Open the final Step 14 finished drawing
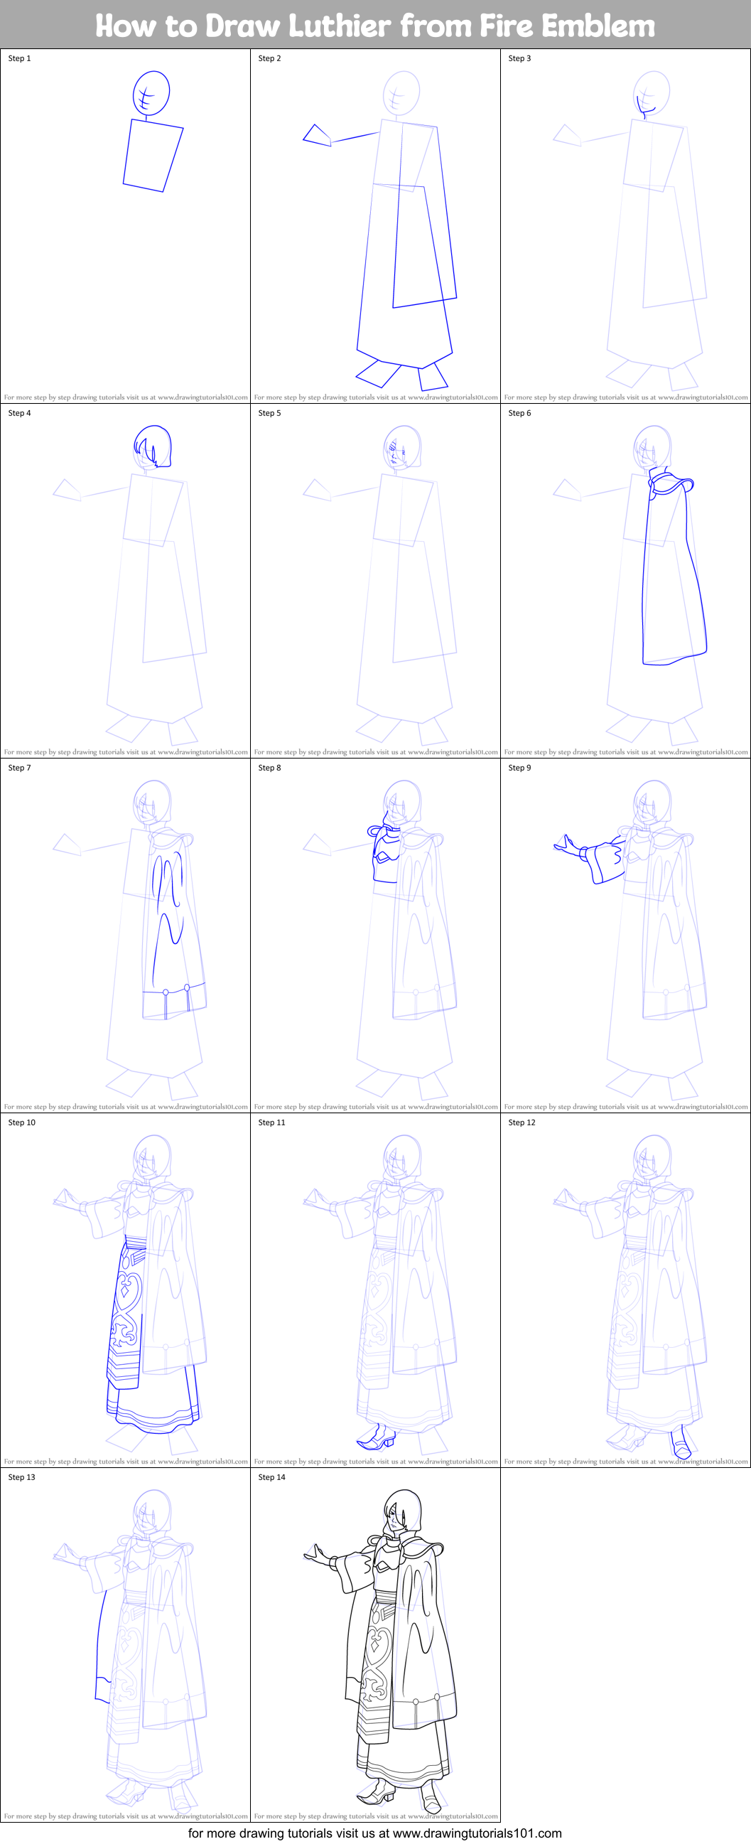The image size is (751, 1844). (x=375, y=1644)
